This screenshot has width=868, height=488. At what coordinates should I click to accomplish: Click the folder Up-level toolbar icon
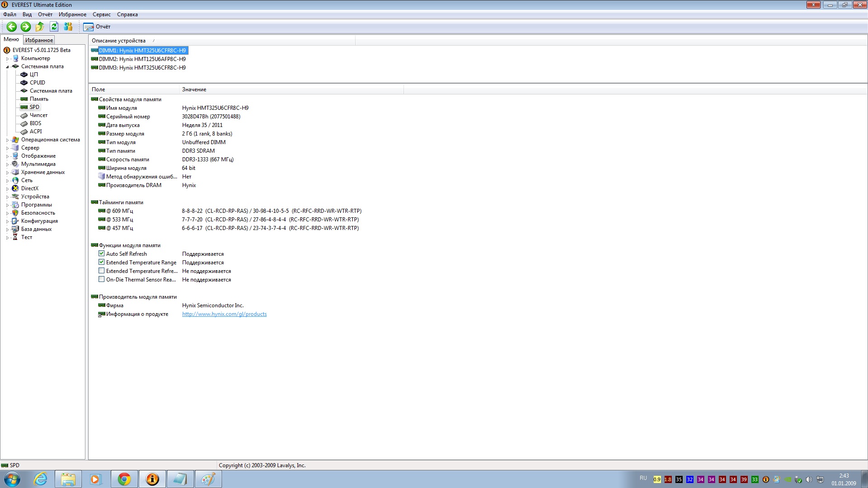(40, 27)
